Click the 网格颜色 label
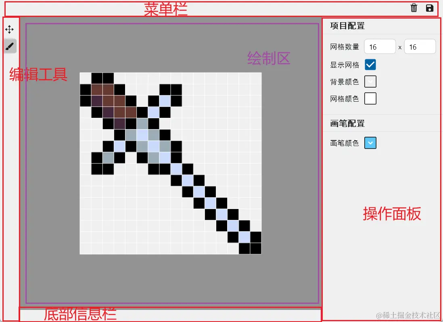The image size is (443, 322). [345, 99]
